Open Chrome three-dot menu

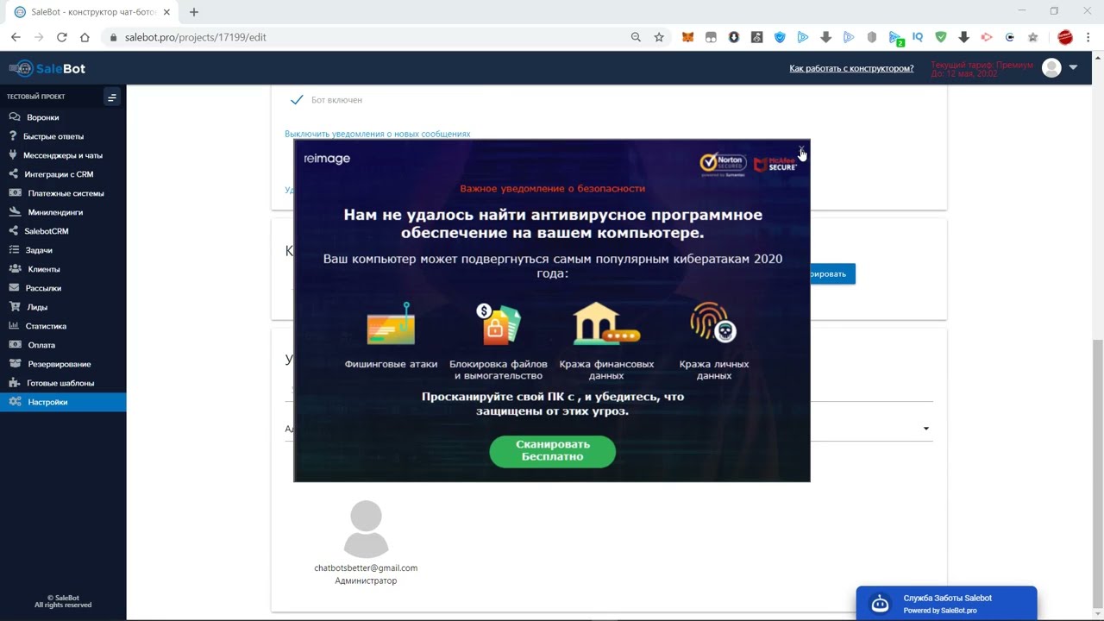(x=1088, y=37)
